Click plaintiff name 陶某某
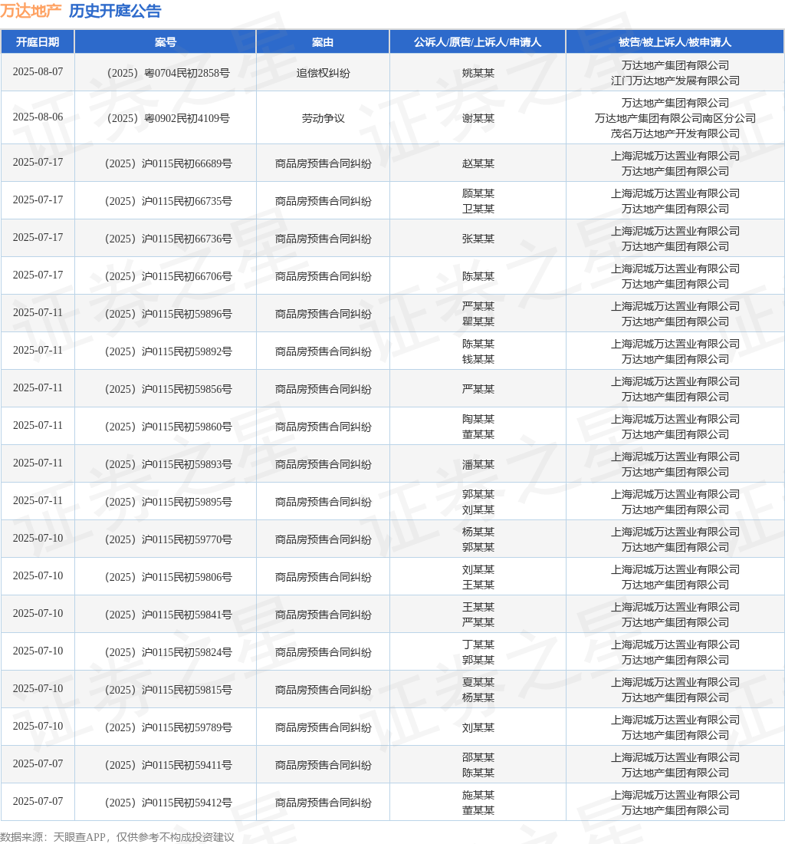The height and width of the screenshot is (844, 785). [x=478, y=419]
